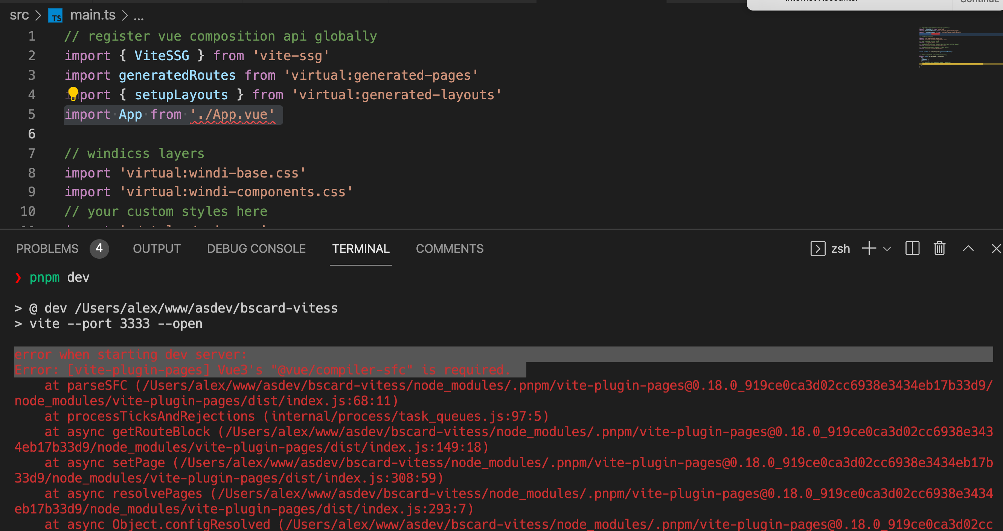Click line number 6 in the gutter
Viewport: 1003px width, 531px height.
click(x=32, y=134)
